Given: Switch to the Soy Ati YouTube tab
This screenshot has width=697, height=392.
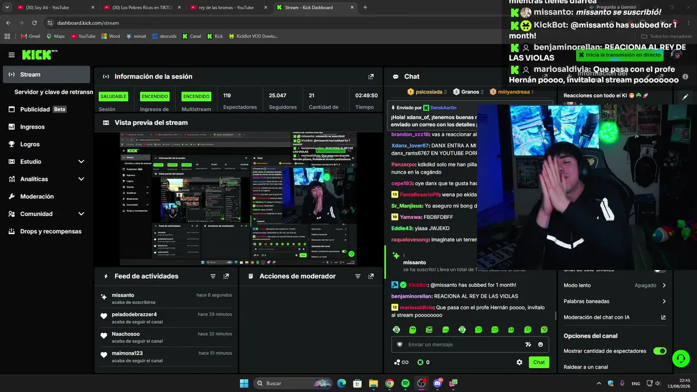Looking at the screenshot, I should coord(56,8).
